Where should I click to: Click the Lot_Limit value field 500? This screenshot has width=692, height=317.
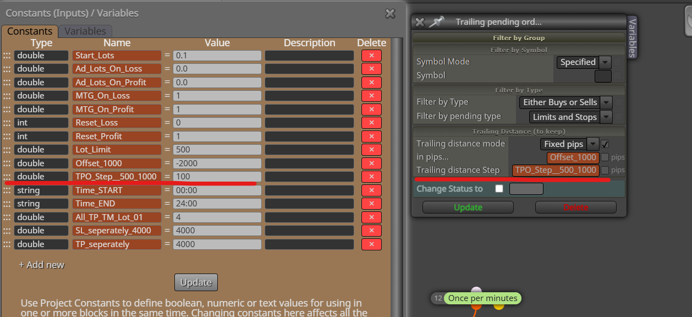pos(217,150)
